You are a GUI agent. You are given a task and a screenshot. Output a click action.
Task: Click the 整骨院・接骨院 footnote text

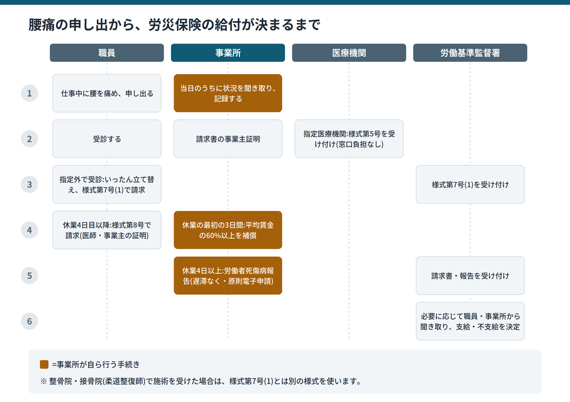(x=201, y=381)
